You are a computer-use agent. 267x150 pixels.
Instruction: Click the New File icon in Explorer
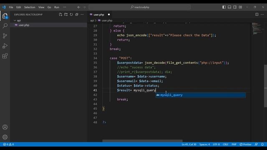(60, 15)
